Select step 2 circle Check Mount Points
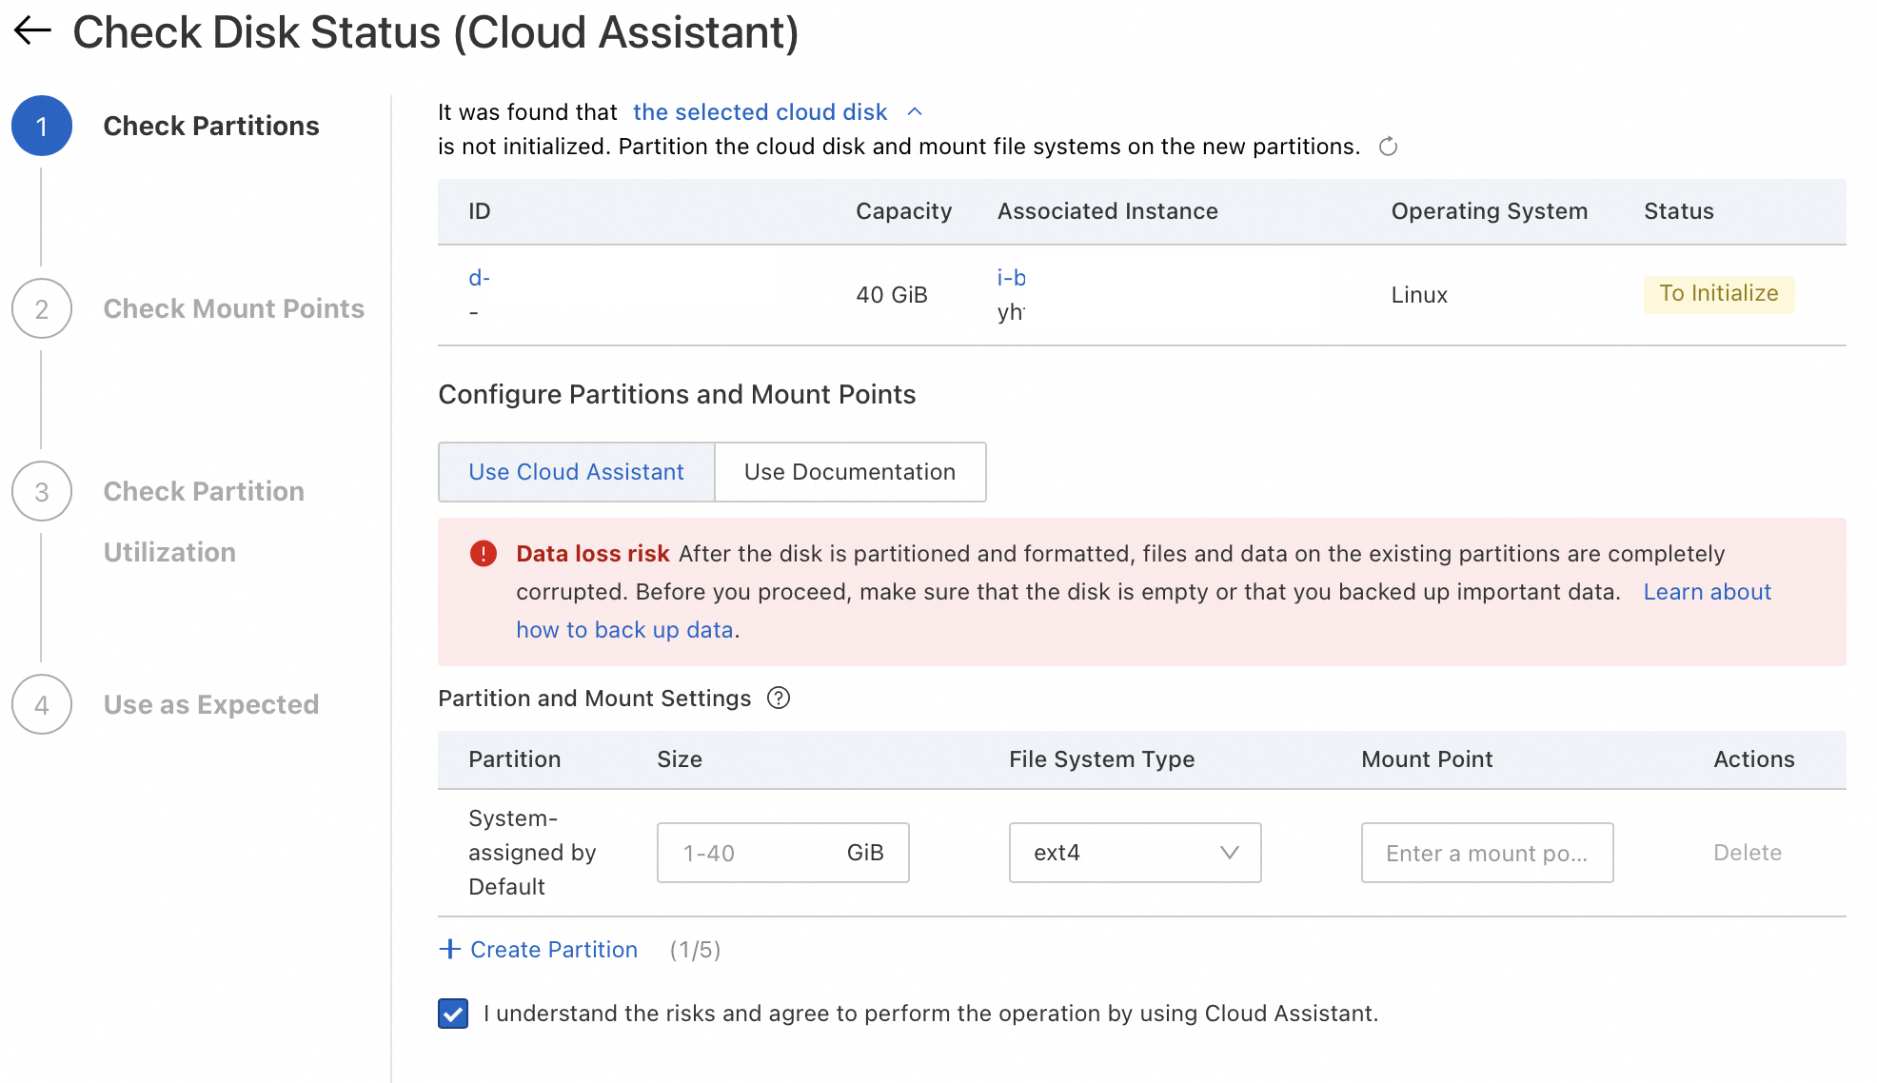The width and height of the screenshot is (1877, 1083). [x=42, y=308]
